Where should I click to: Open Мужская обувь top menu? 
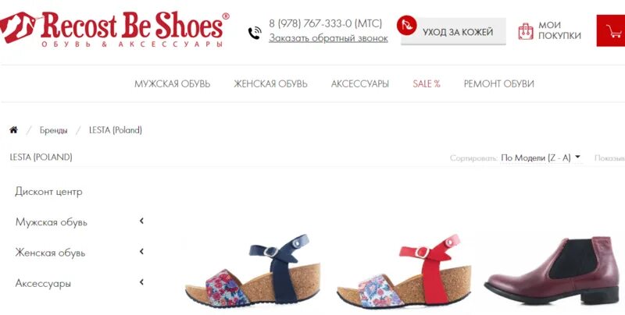click(172, 84)
